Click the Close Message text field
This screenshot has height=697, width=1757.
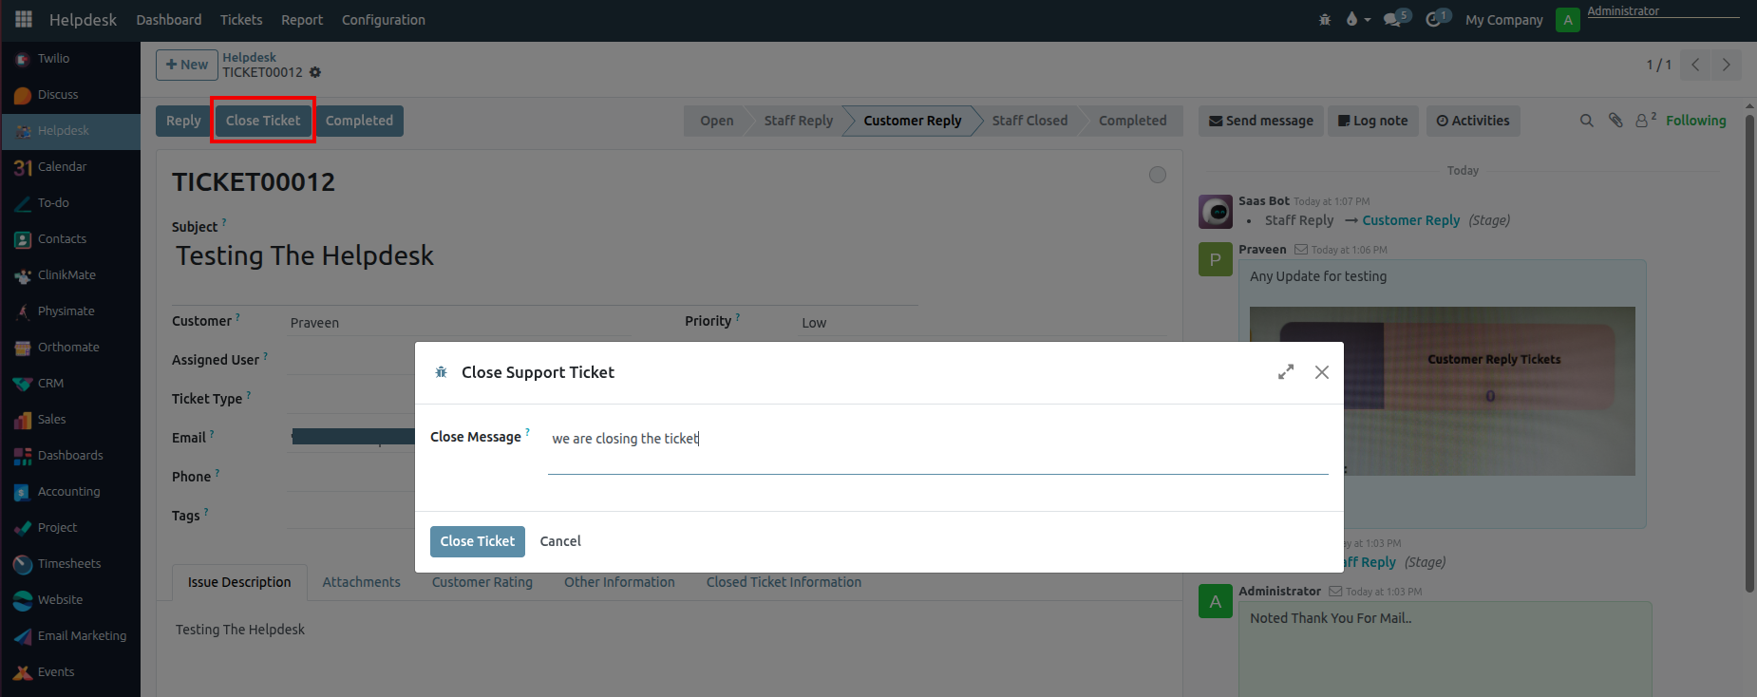(936, 439)
